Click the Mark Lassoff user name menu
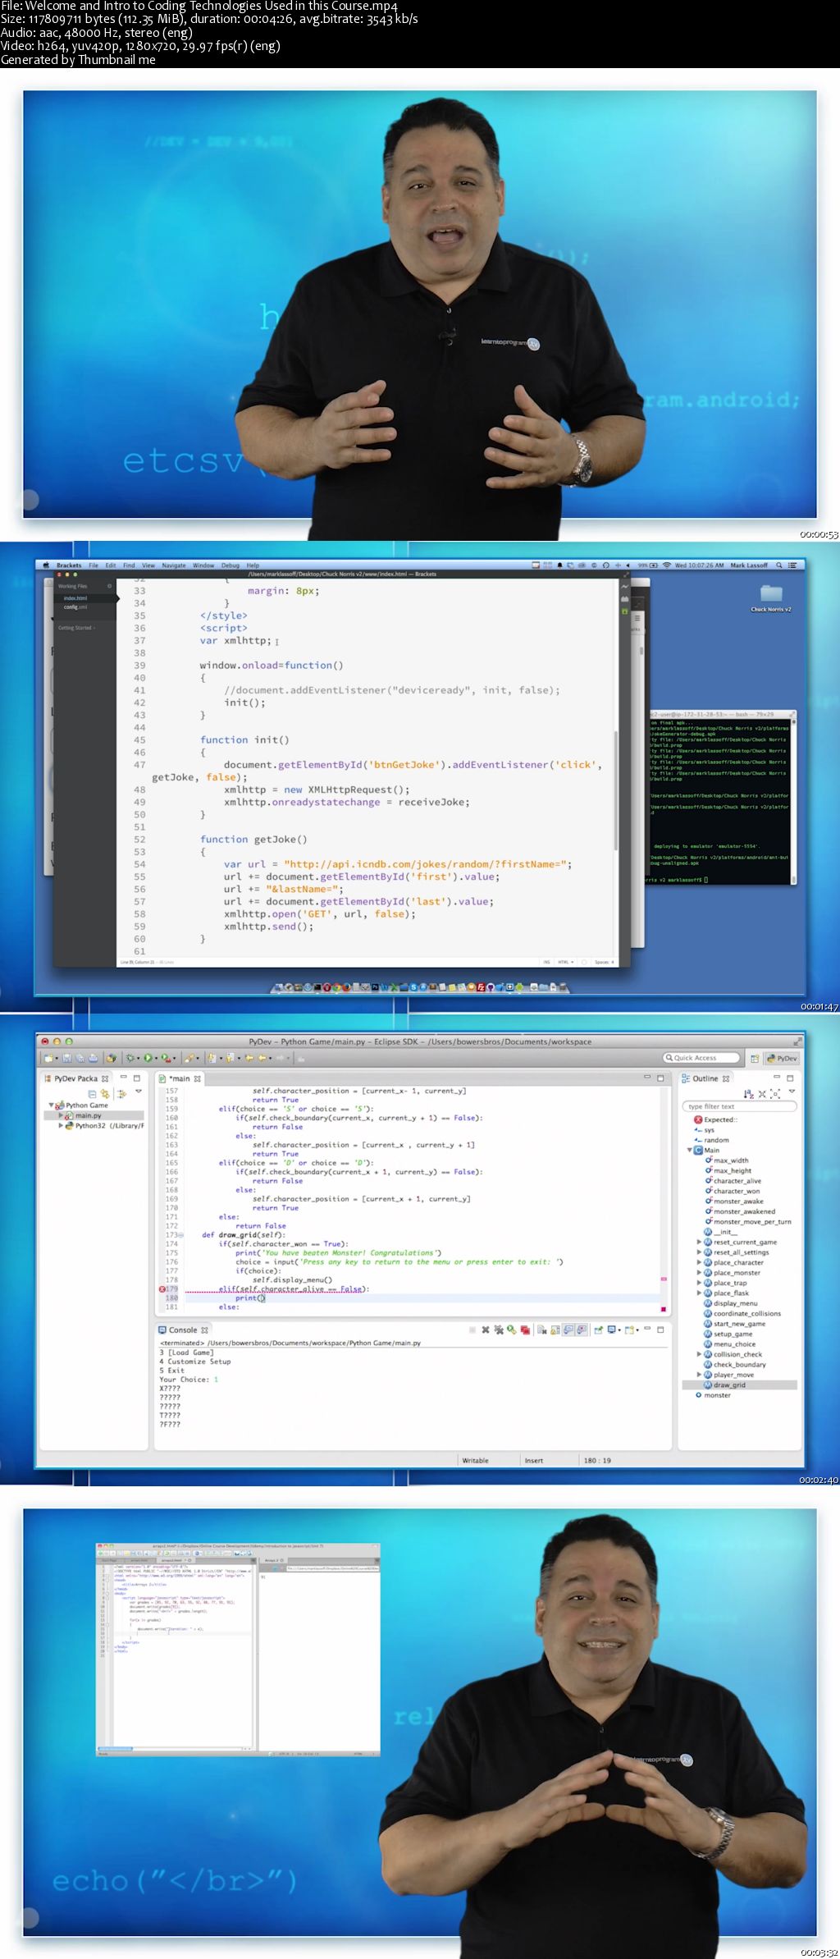Viewport: 840px width, 1959px height. tap(749, 565)
